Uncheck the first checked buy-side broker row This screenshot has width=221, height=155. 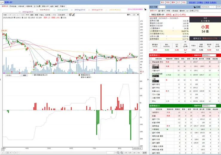pos(151,62)
